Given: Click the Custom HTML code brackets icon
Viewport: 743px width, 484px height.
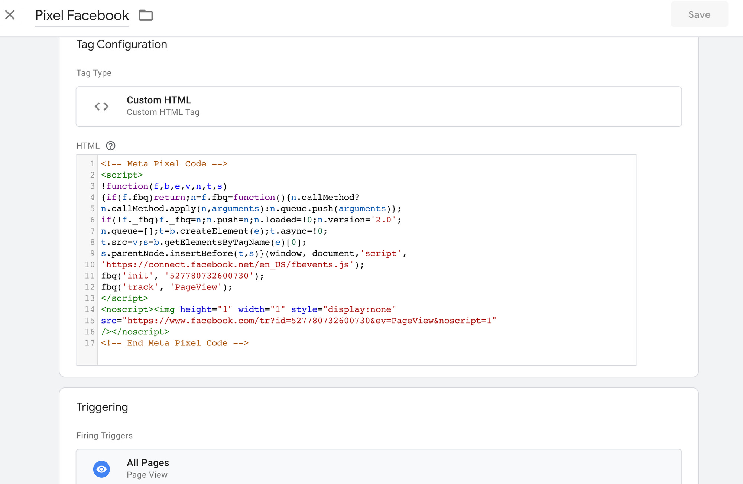Looking at the screenshot, I should point(101,107).
